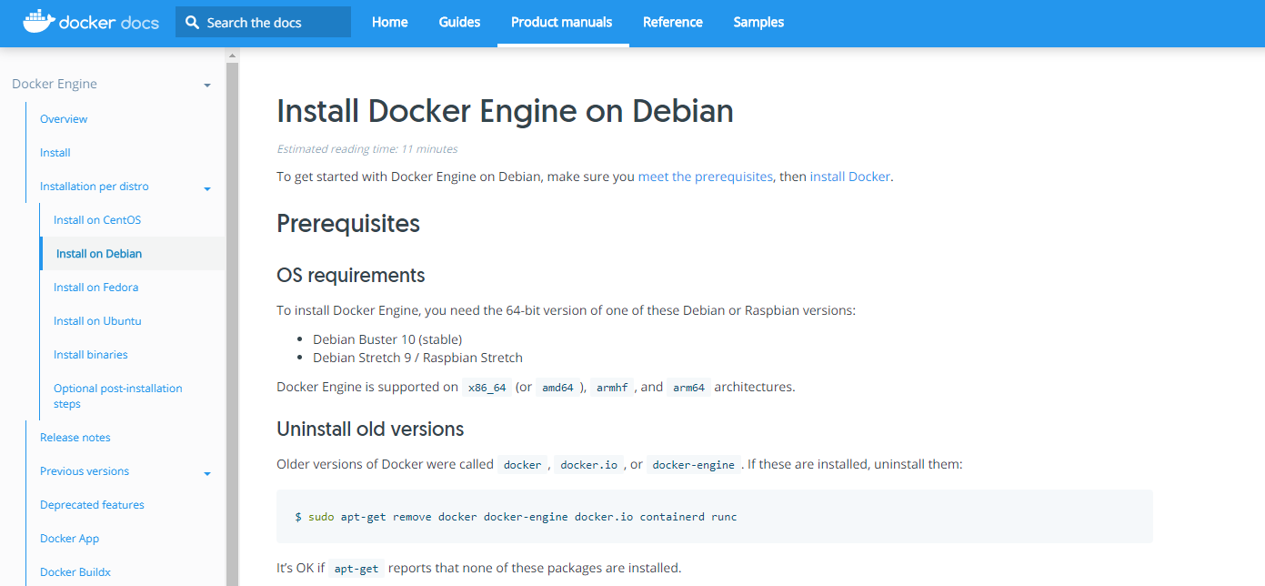Collapse Installation per distro arrow

(x=207, y=188)
